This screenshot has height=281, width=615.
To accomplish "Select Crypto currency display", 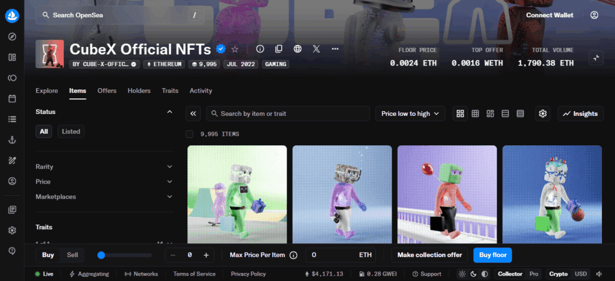I will [x=559, y=274].
